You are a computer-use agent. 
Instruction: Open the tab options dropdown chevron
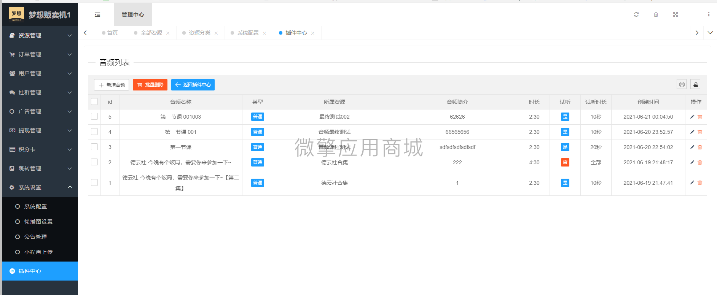click(x=710, y=33)
